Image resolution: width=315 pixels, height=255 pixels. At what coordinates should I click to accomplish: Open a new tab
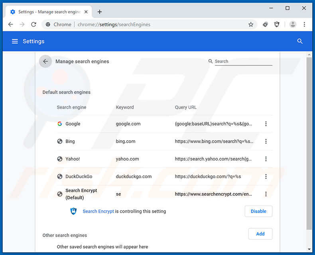coord(99,12)
